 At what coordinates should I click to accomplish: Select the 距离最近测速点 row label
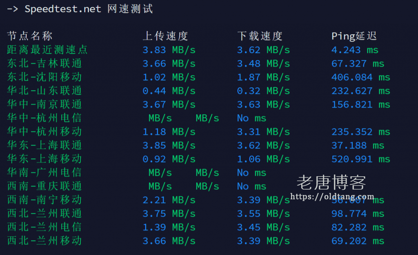tap(47, 50)
